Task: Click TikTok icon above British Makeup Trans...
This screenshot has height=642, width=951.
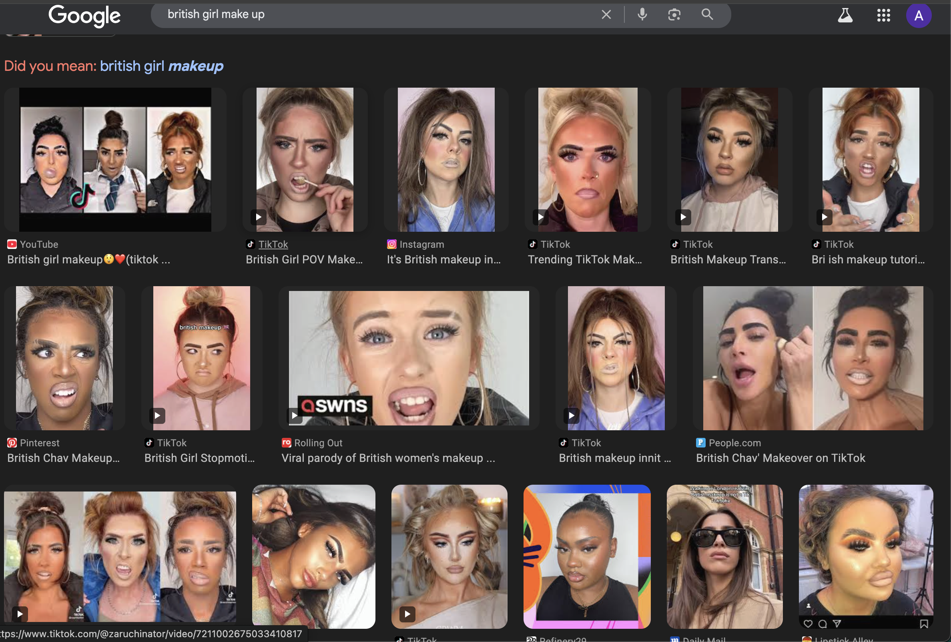Action: coord(675,244)
